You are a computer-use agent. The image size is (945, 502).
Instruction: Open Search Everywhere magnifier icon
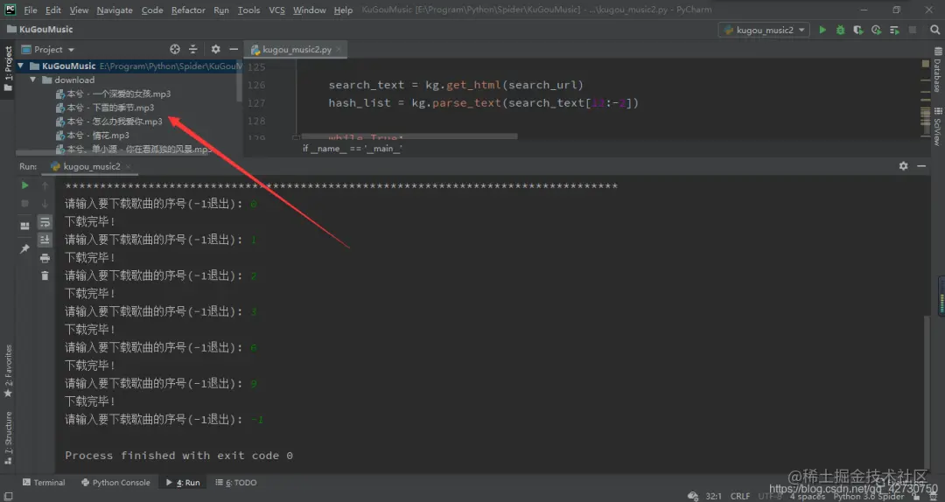click(x=934, y=30)
